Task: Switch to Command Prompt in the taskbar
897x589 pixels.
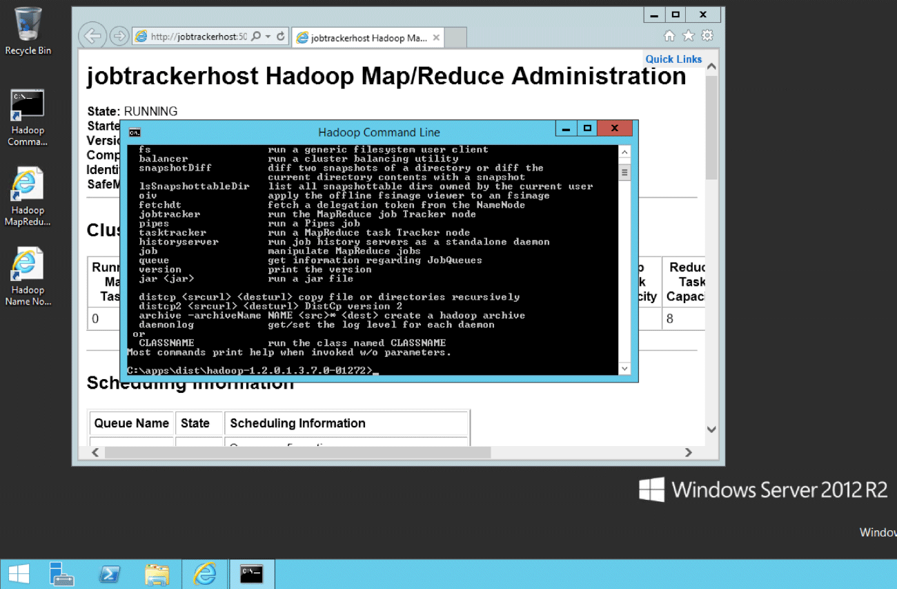Action: click(x=252, y=574)
